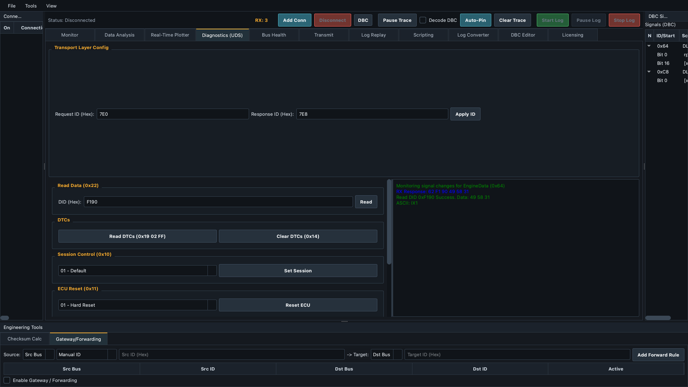Click the Add Conn button
688x387 pixels.
[x=295, y=20]
